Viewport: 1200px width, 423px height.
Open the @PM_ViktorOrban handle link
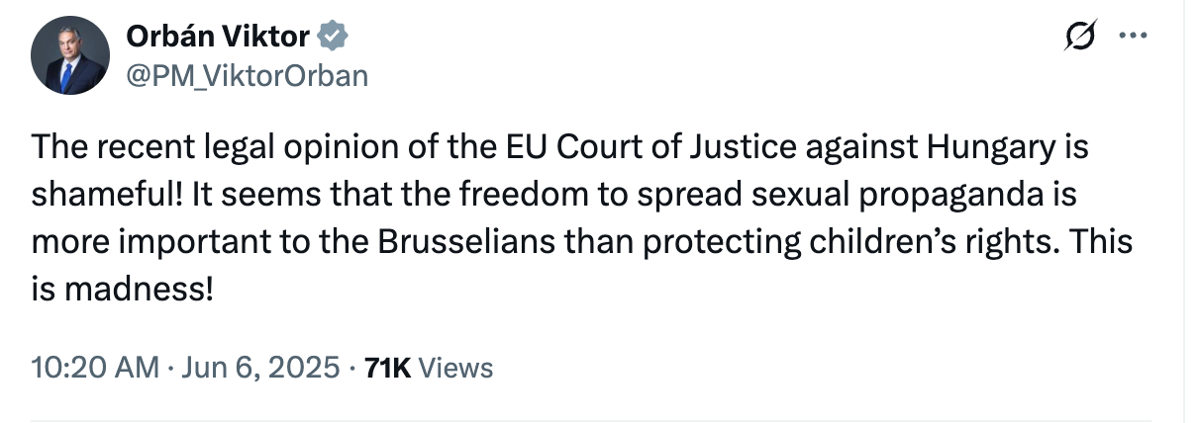(x=247, y=74)
